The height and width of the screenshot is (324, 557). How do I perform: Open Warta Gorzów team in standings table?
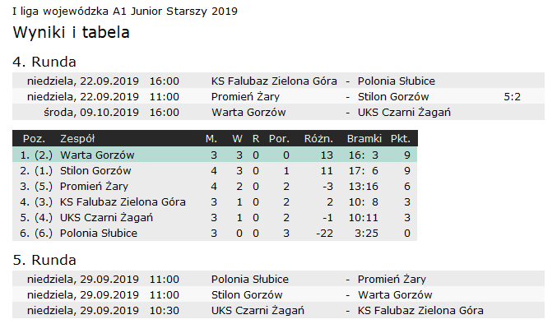(x=97, y=155)
